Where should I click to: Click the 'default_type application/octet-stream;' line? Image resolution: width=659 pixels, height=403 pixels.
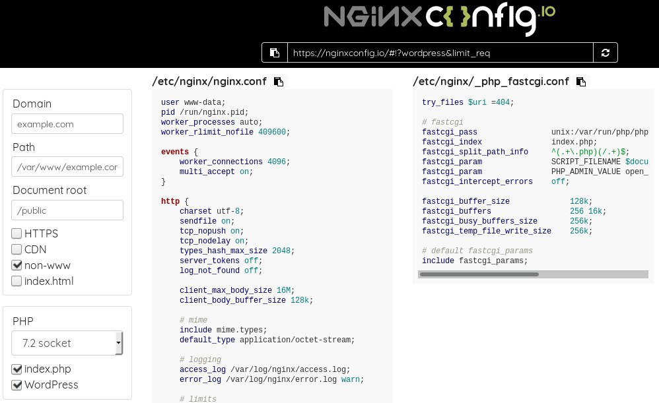tap(267, 340)
